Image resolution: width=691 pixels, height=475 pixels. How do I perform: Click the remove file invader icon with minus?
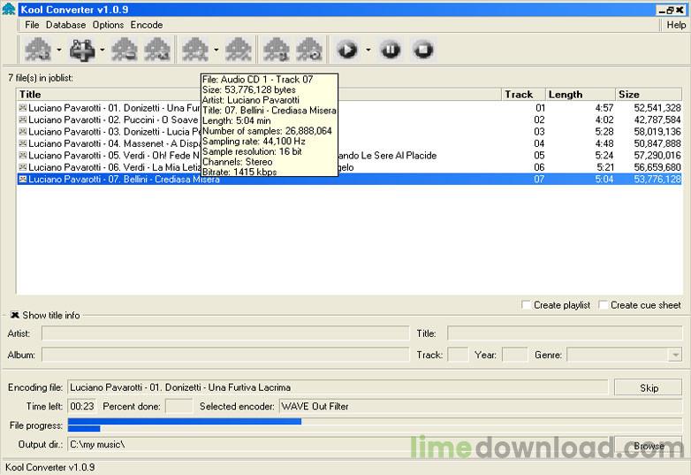click(x=125, y=50)
